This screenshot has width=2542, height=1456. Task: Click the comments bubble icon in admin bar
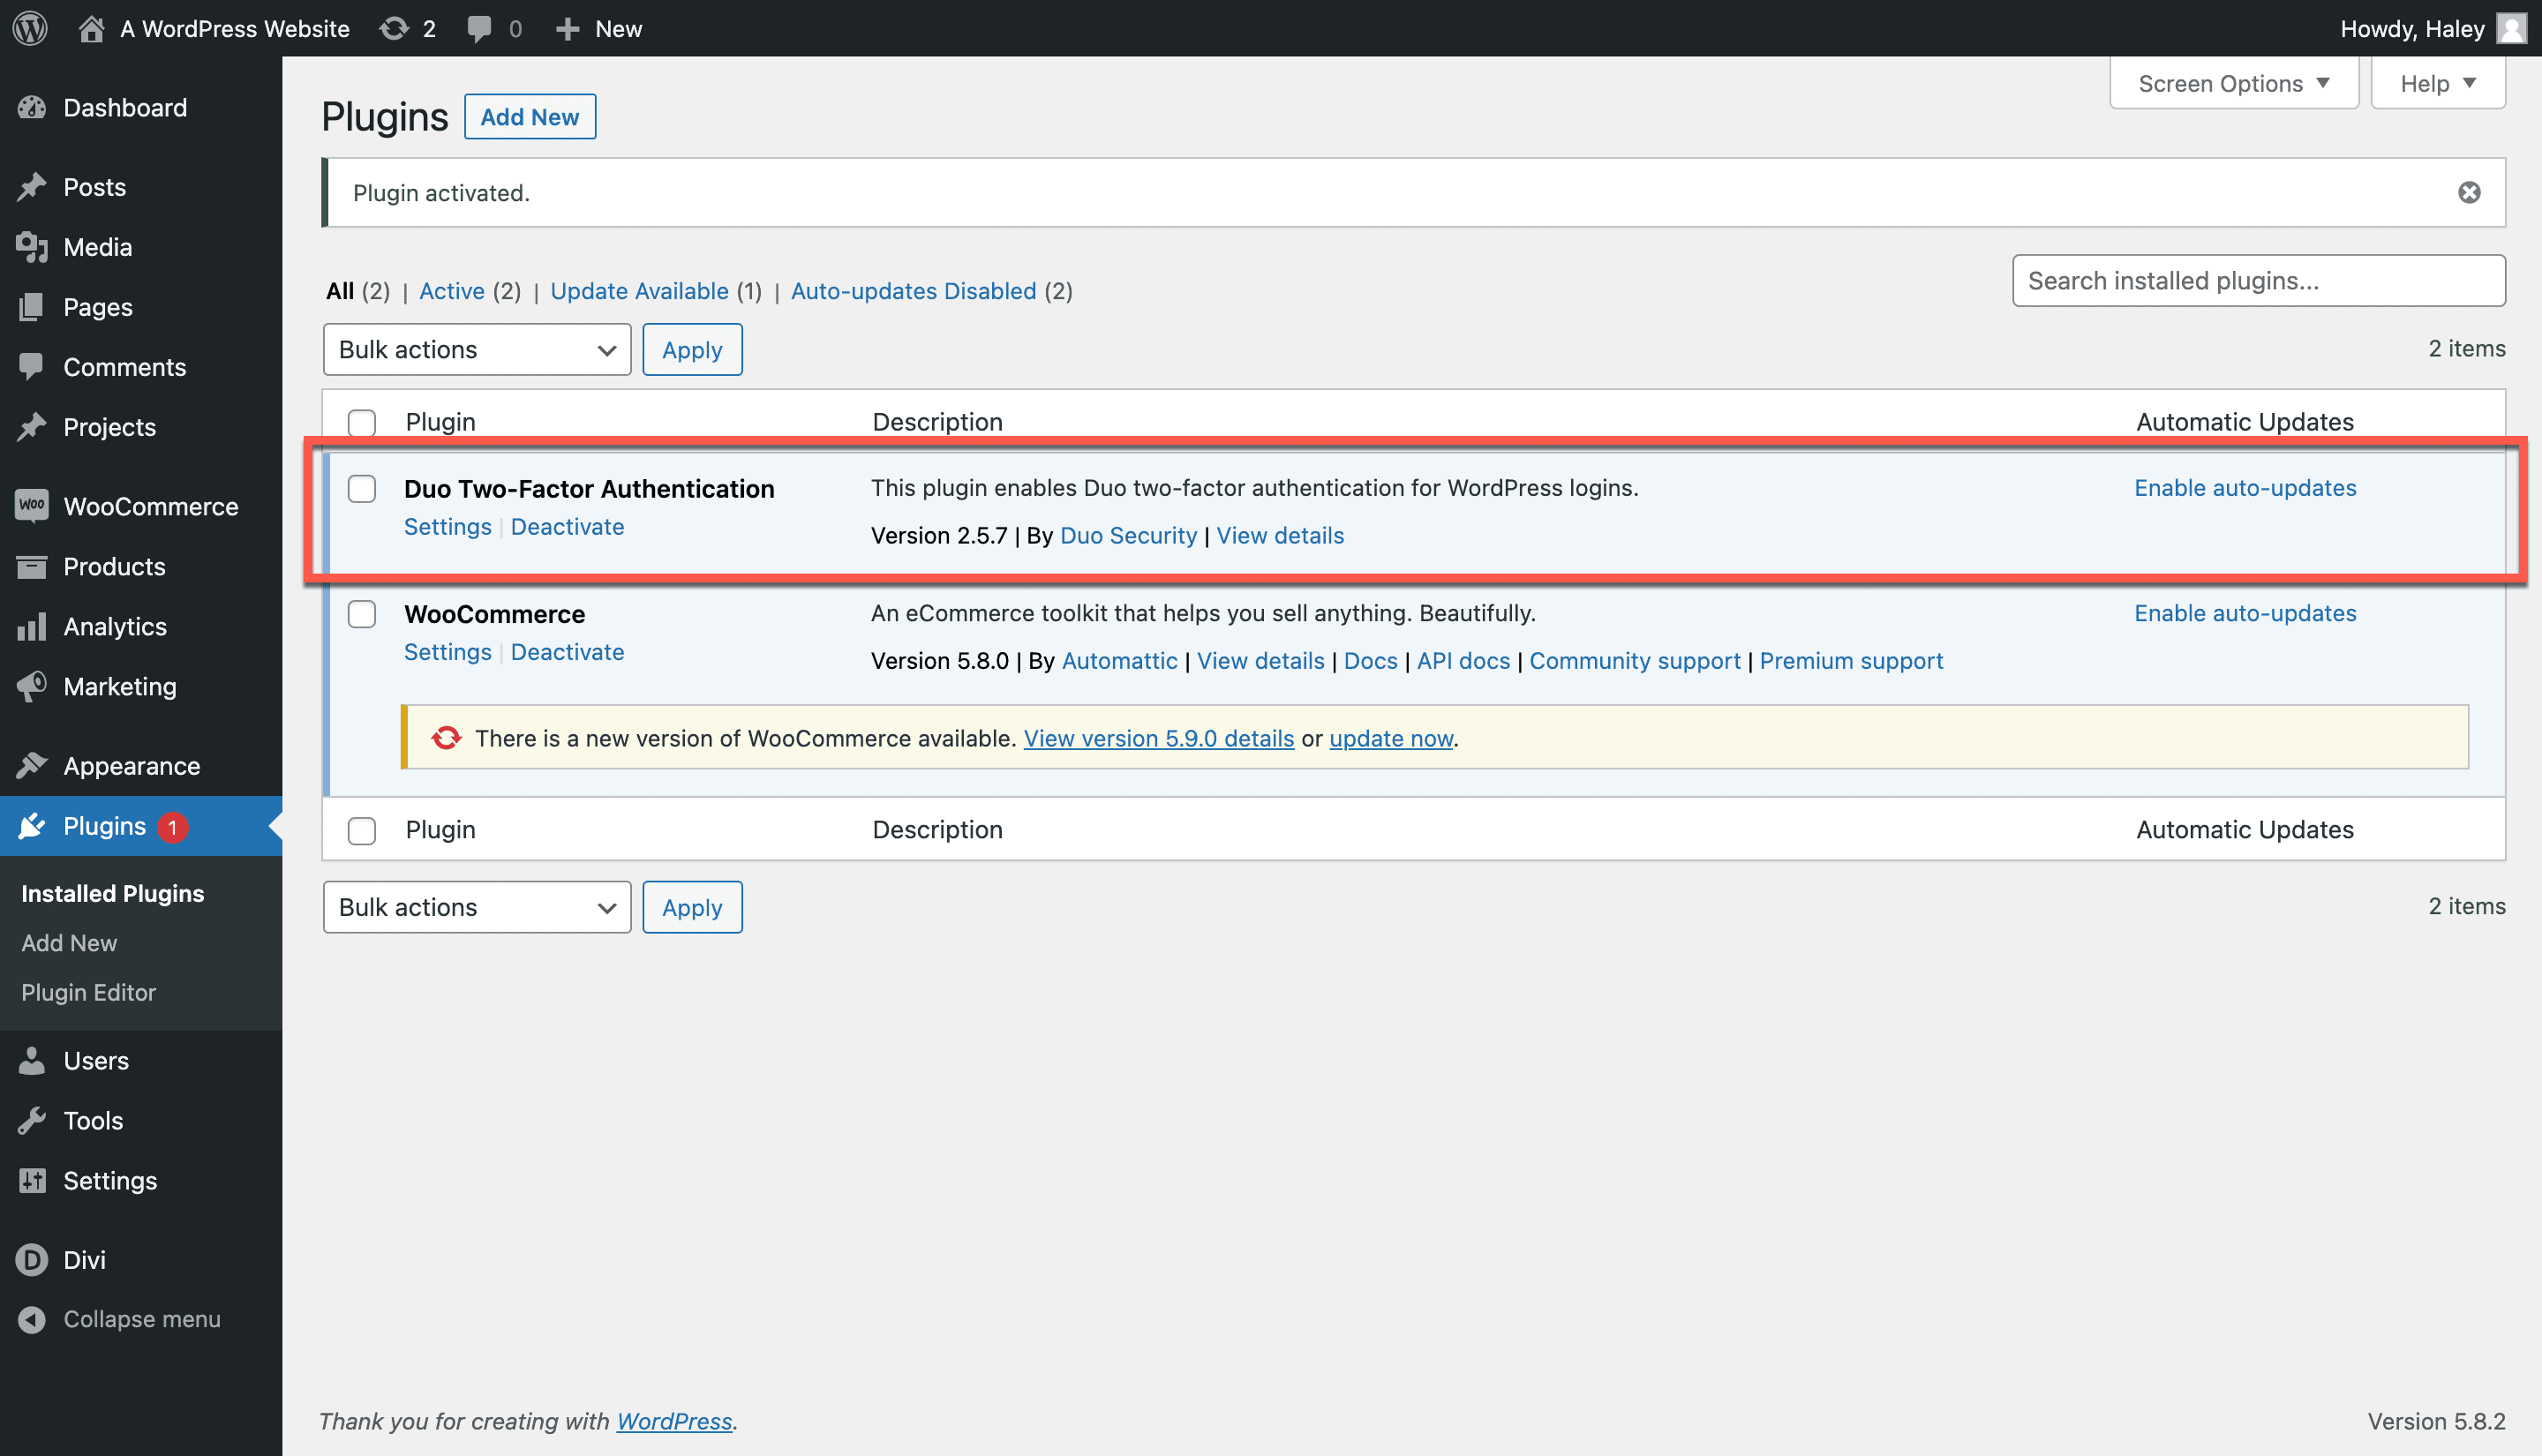480,28
